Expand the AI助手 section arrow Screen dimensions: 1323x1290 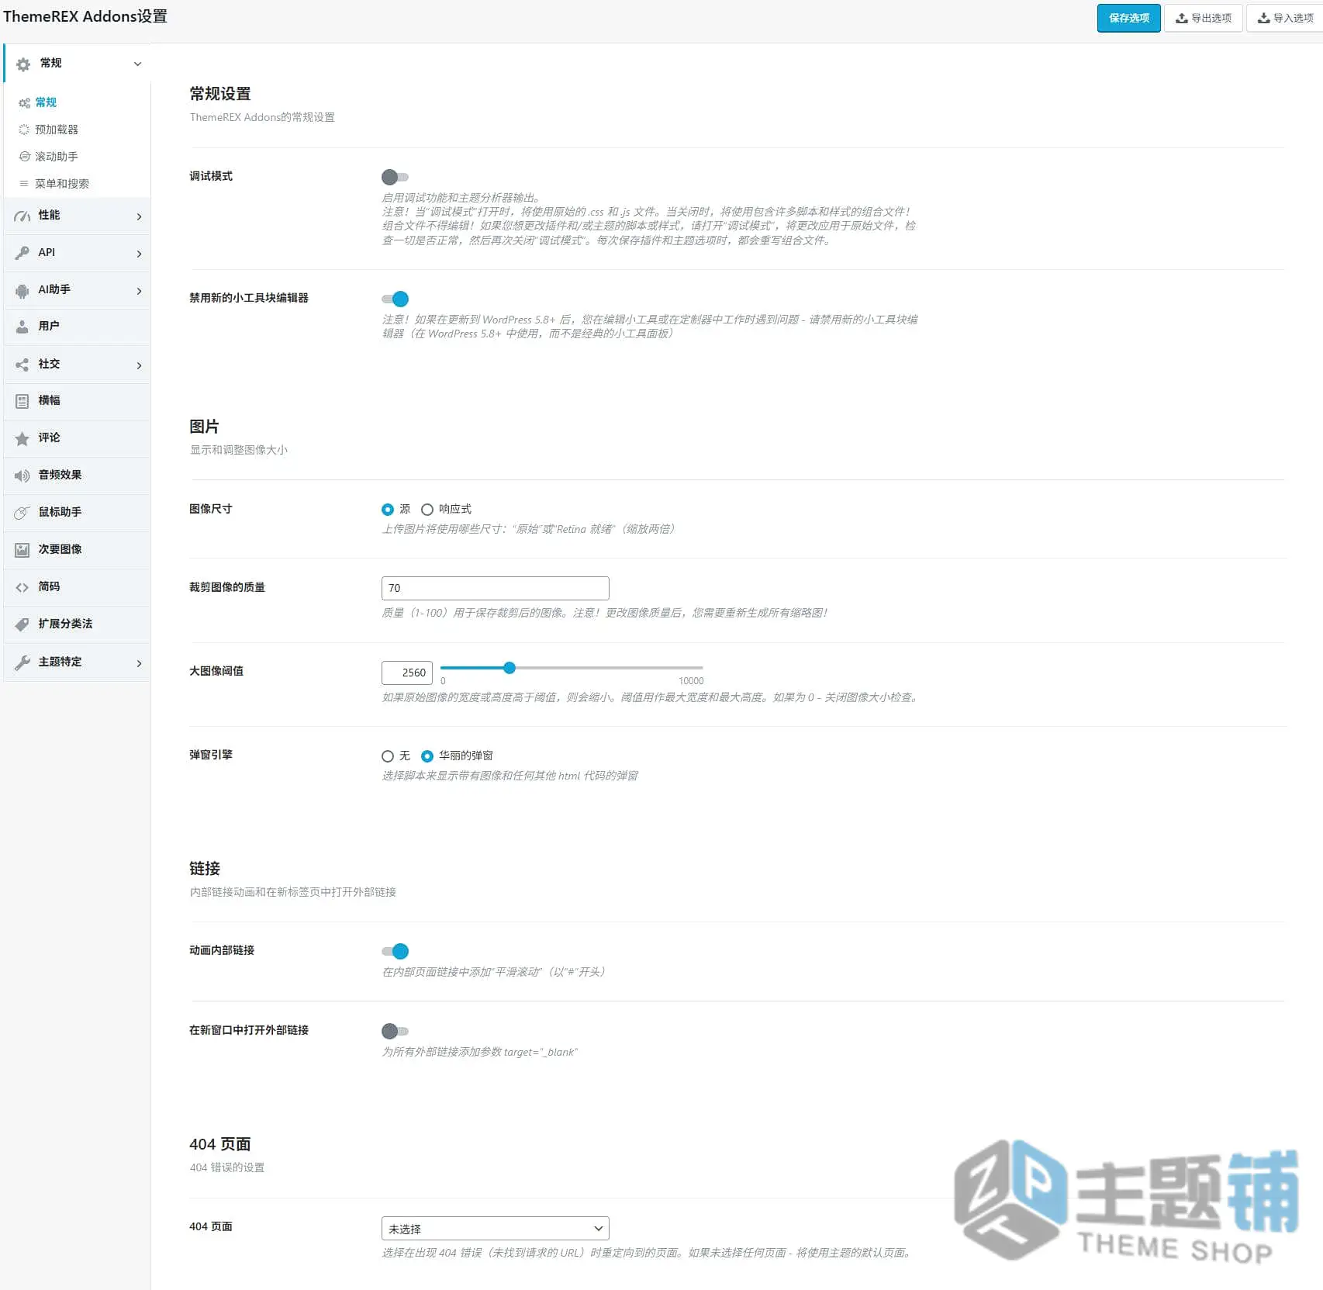(x=139, y=291)
